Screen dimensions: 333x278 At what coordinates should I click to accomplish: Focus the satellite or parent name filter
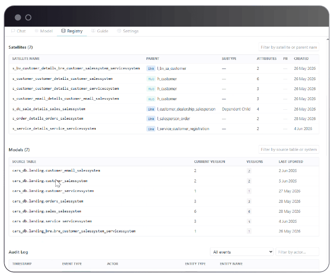point(289,47)
